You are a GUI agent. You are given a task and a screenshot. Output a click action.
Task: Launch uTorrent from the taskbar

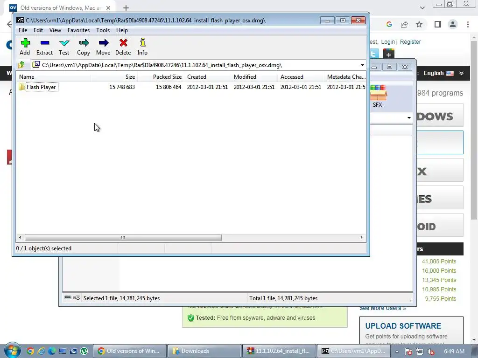pyautogui.click(x=84, y=351)
